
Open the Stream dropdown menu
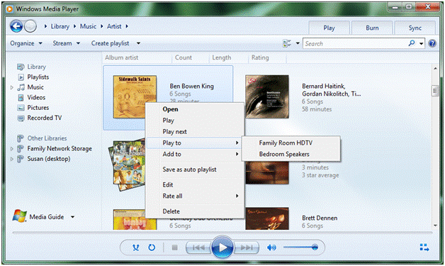pyautogui.click(x=67, y=43)
